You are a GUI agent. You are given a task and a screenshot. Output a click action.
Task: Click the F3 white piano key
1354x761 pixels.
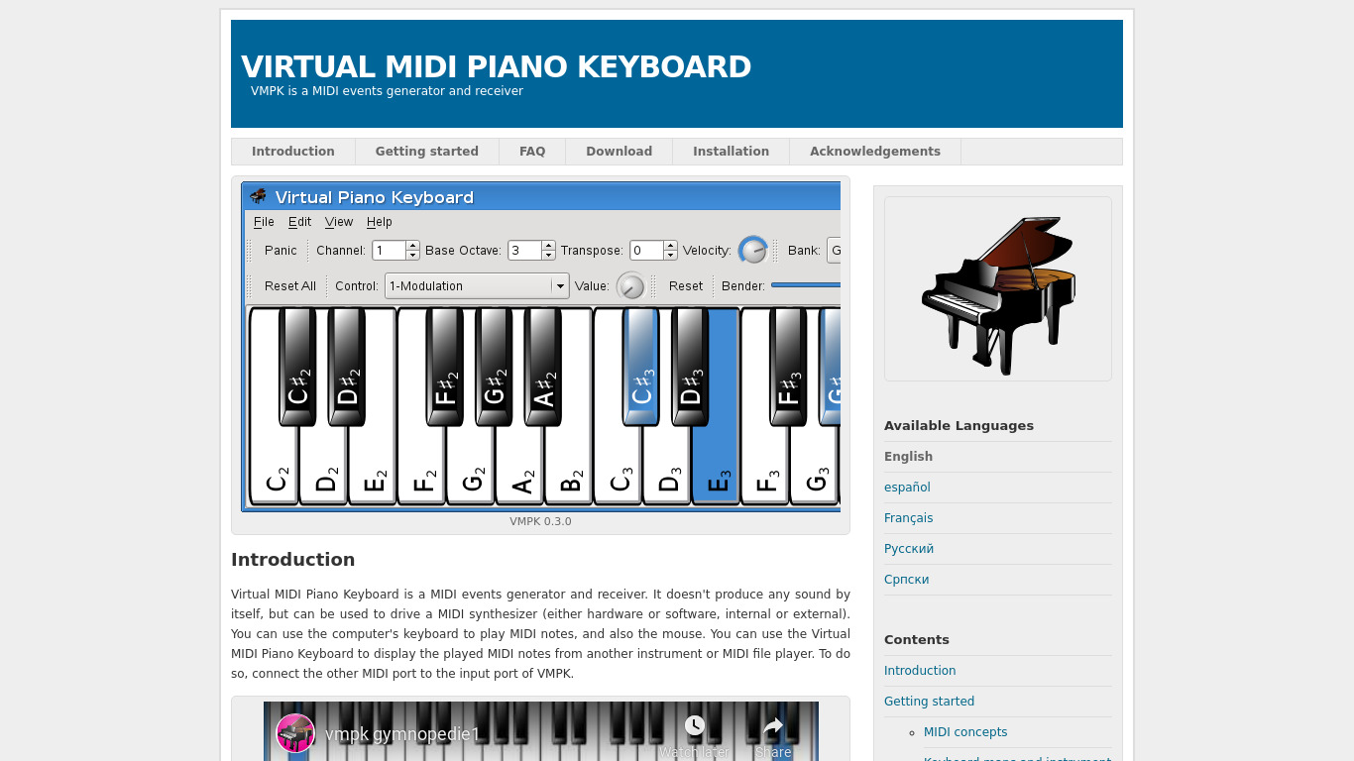tap(764, 466)
